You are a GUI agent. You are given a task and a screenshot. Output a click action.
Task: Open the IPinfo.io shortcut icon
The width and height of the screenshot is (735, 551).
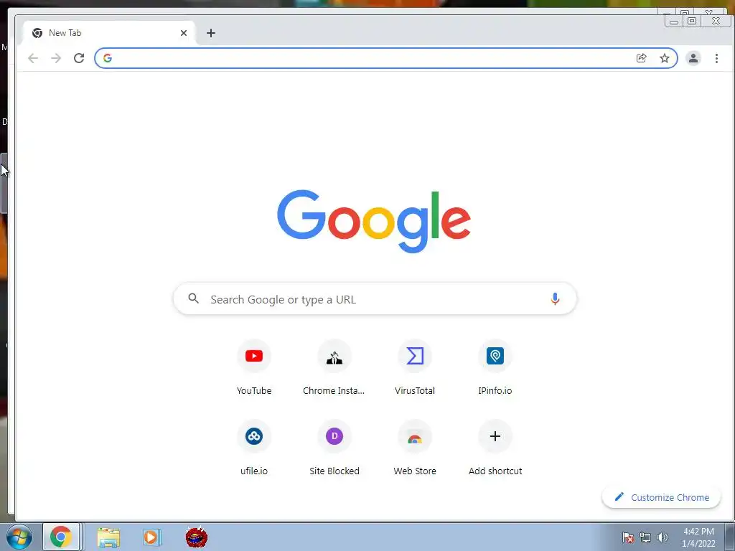tap(495, 356)
